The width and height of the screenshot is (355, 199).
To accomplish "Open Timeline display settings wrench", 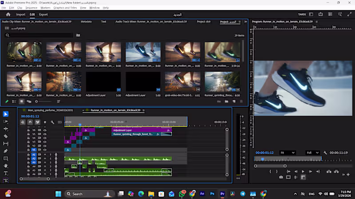I will coord(52,122).
